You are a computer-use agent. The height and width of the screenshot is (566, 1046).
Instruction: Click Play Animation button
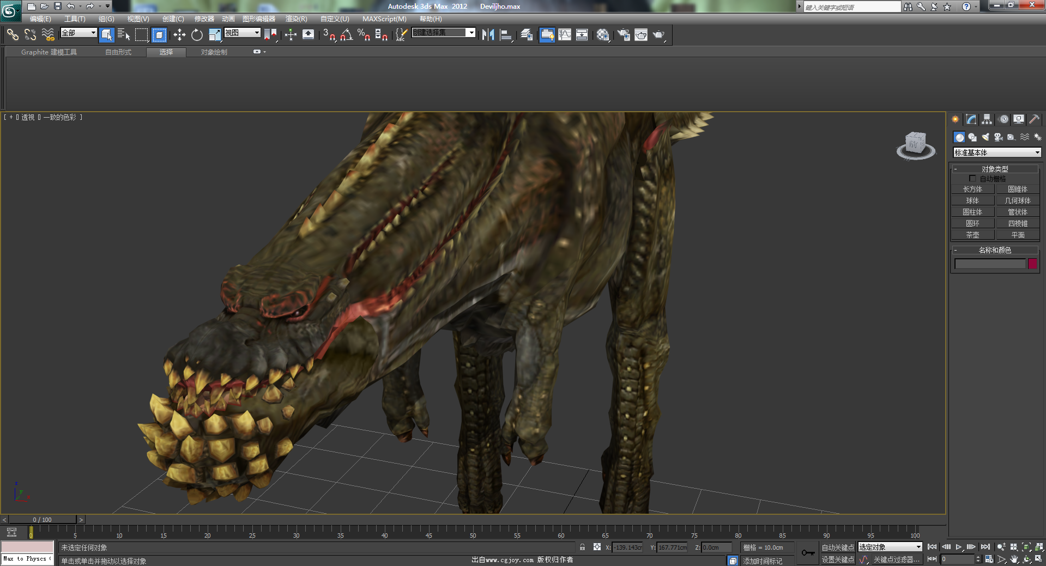pyautogui.click(x=959, y=547)
